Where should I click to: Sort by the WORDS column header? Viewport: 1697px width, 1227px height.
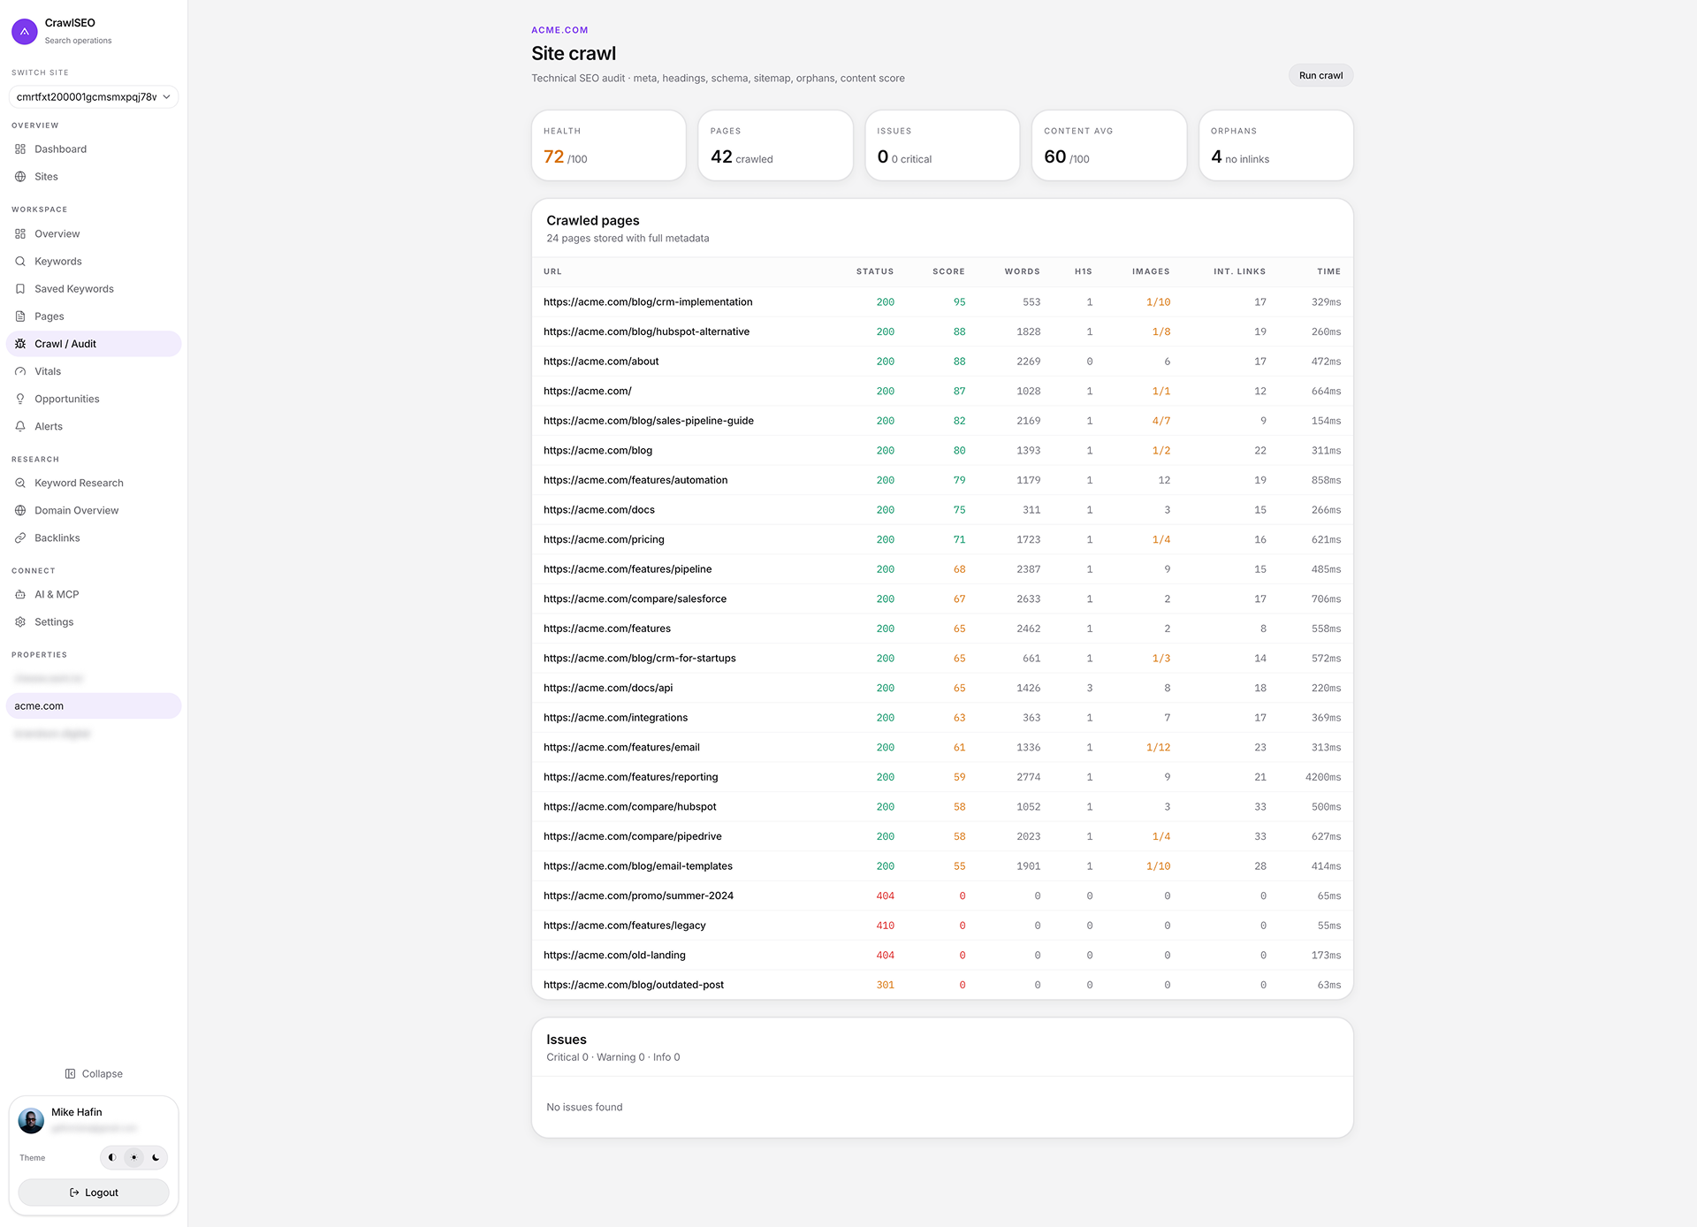pos(1022,271)
